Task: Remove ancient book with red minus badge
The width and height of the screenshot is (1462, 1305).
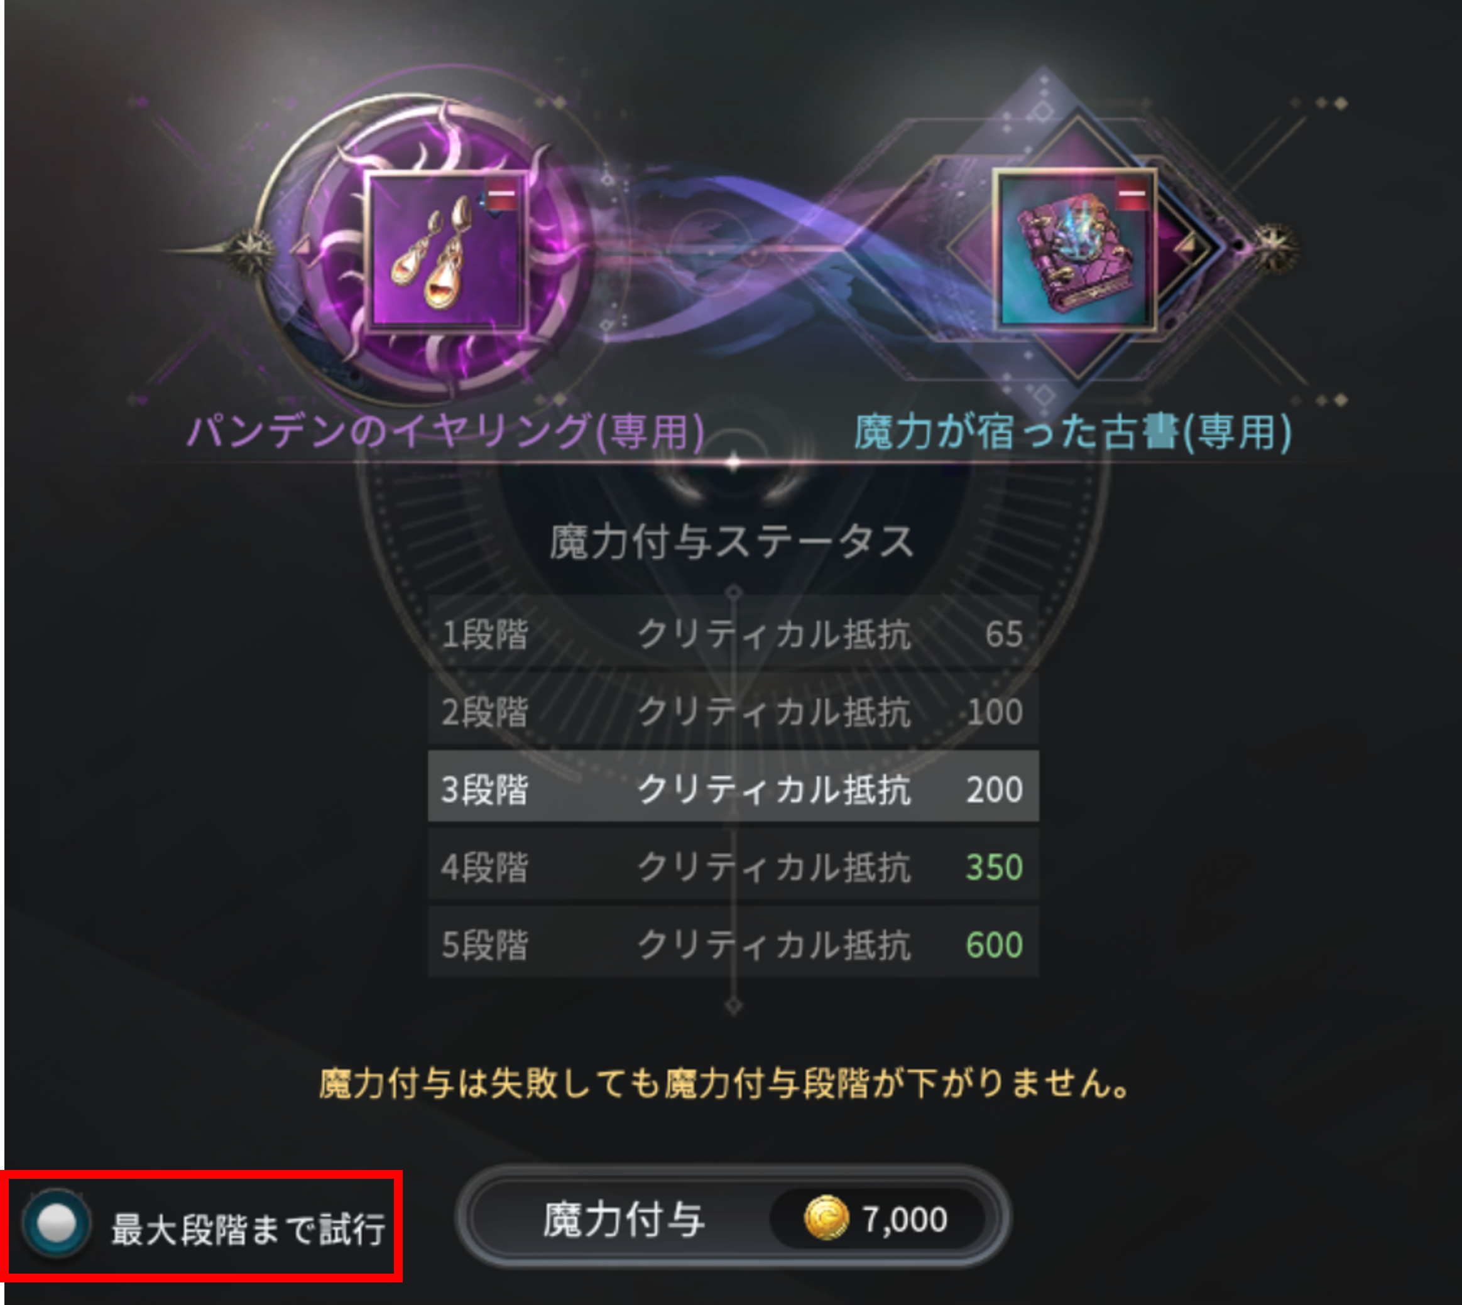Action: coord(1133,193)
